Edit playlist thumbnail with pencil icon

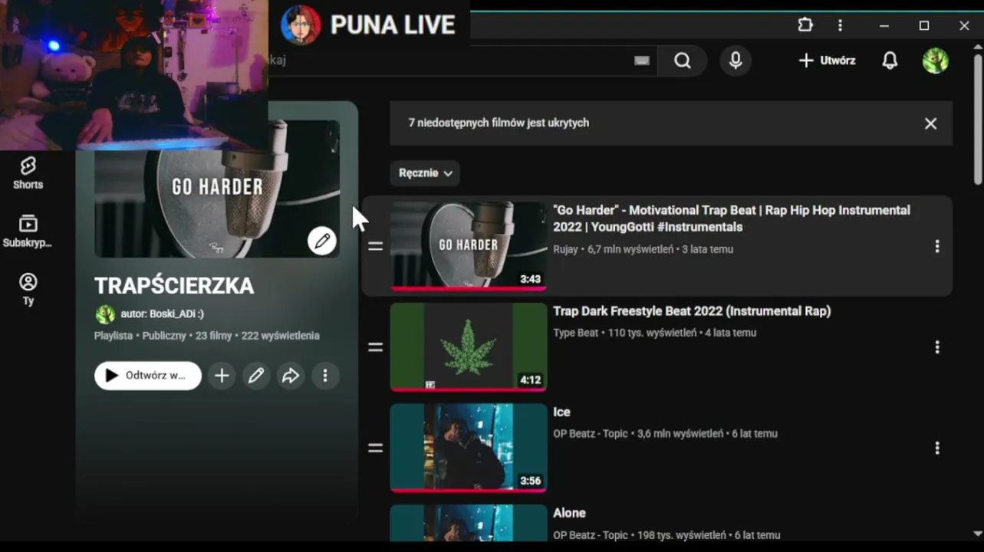pos(322,241)
